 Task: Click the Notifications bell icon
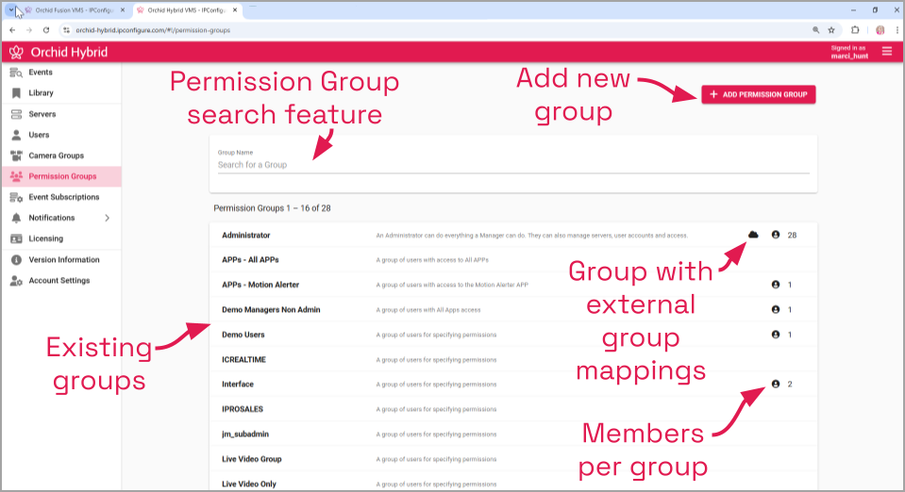point(16,218)
